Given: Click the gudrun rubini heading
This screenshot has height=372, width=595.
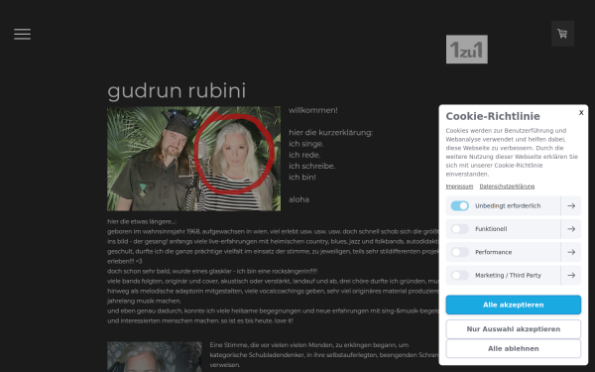Looking at the screenshot, I should coord(177,91).
